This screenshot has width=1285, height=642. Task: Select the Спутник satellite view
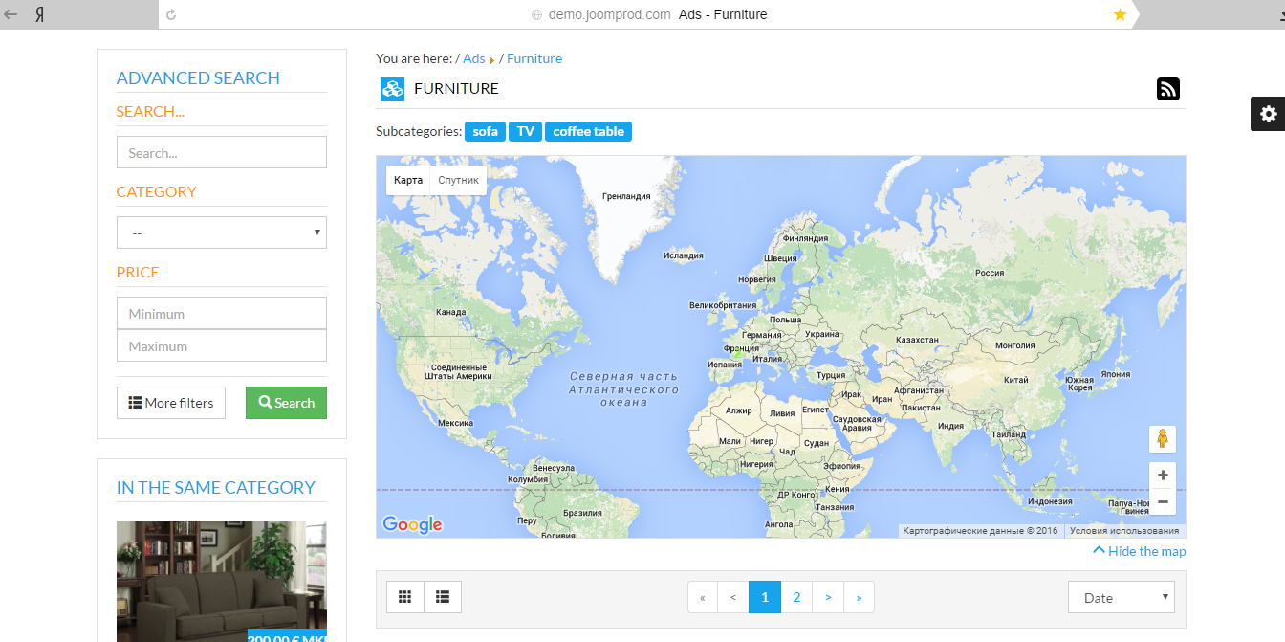click(x=458, y=180)
